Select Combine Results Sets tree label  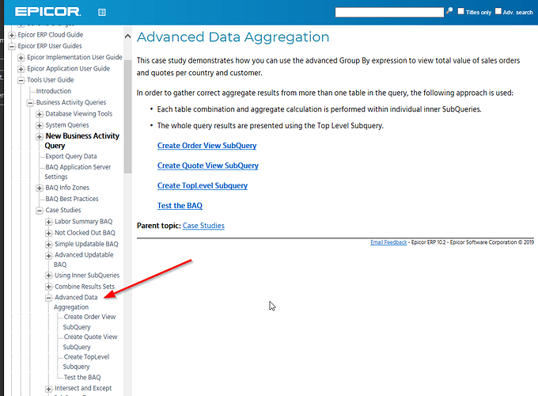(x=85, y=287)
